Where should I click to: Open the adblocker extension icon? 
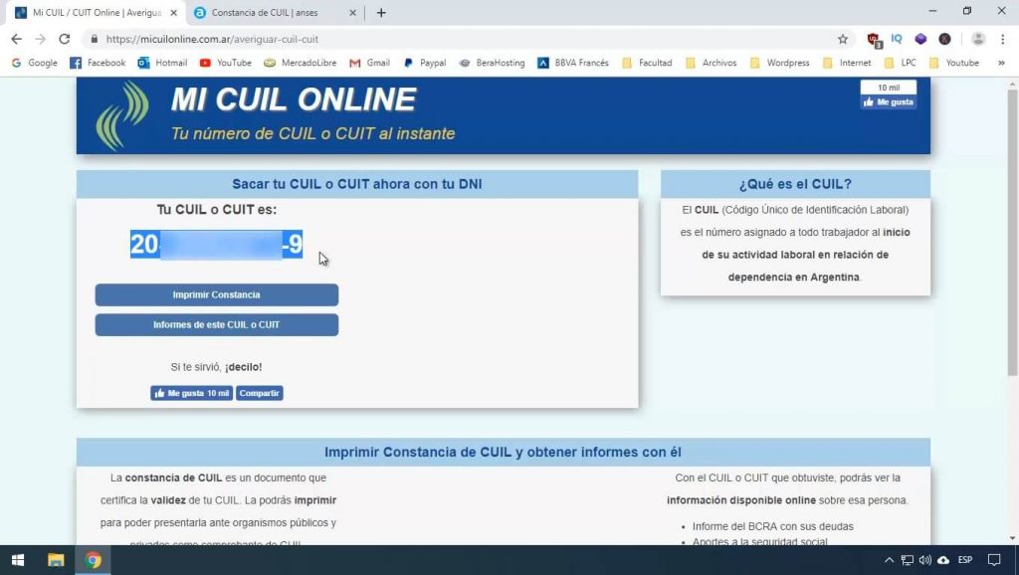[x=873, y=38]
